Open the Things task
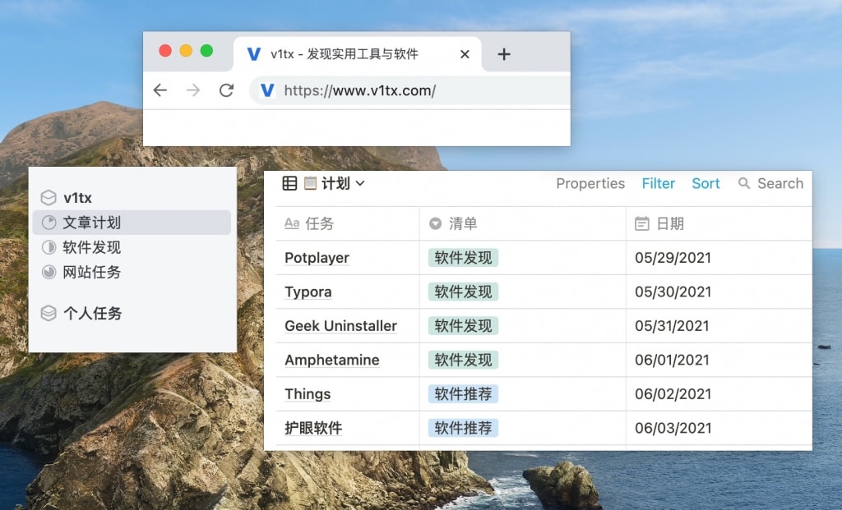Screen dimensions: 842x510 click(308, 394)
